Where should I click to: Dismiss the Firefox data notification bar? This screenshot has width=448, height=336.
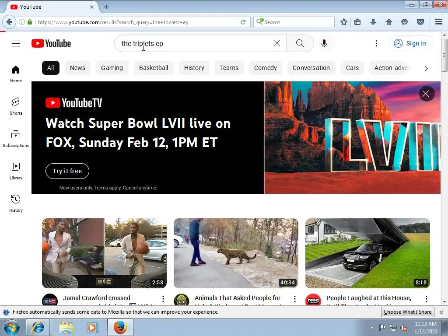pyautogui.click(x=441, y=312)
